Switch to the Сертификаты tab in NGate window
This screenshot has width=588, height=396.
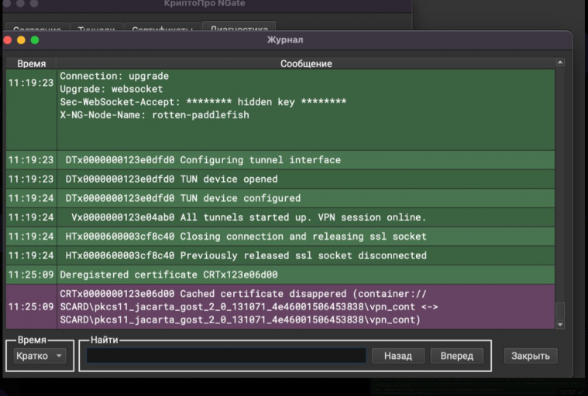point(163,28)
